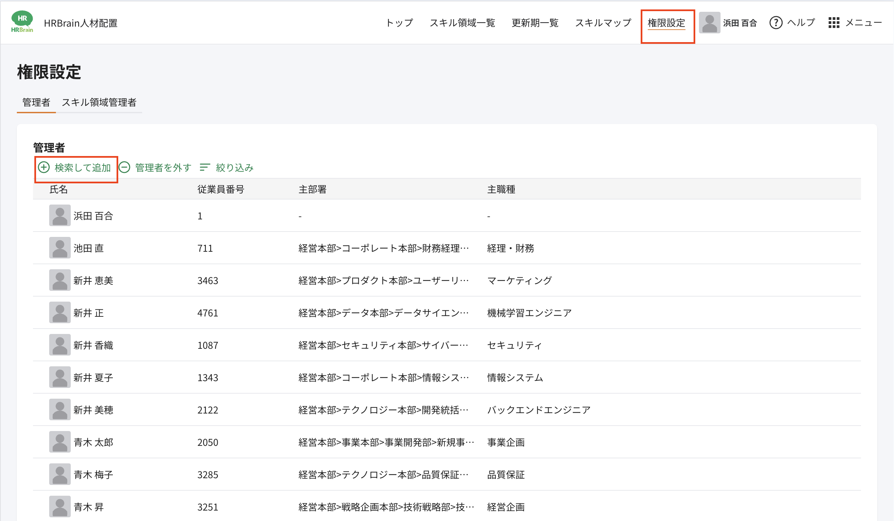Click the 絞り込み filter button label
The width and height of the screenshot is (894, 521).
pyautogui.click(x=234, y=167)
